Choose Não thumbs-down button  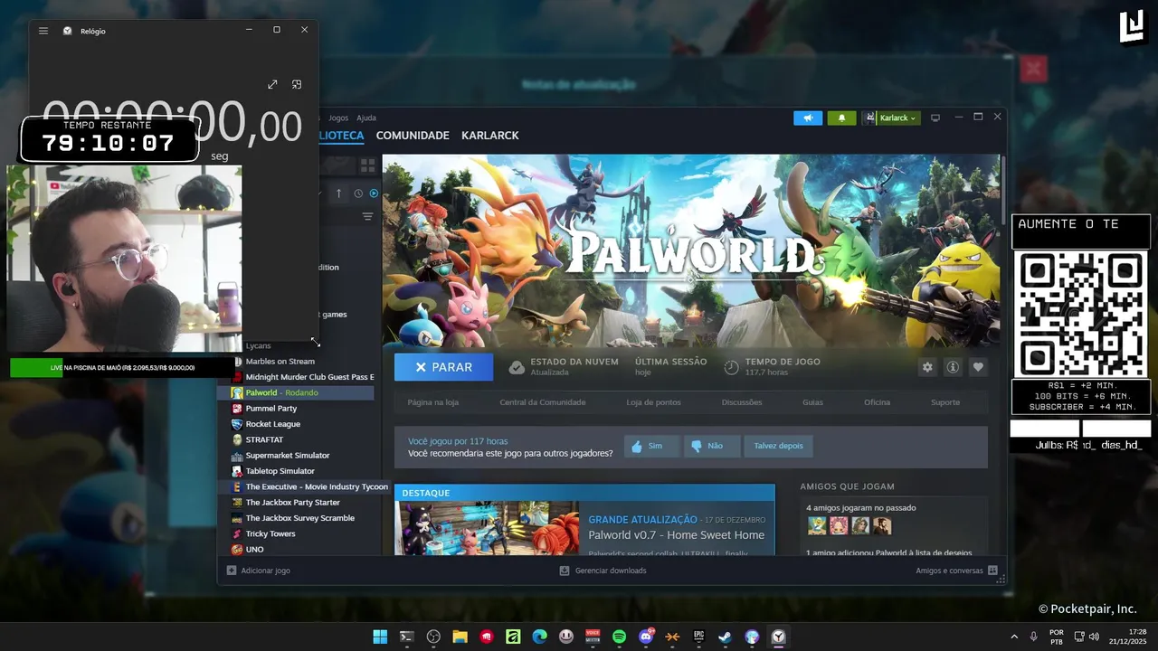711,446
